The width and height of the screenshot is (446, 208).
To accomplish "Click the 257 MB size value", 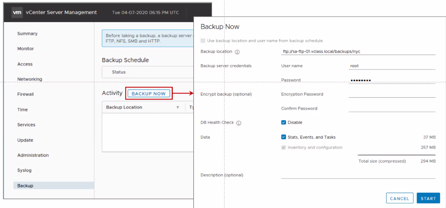I will click(x=428, y=148).
